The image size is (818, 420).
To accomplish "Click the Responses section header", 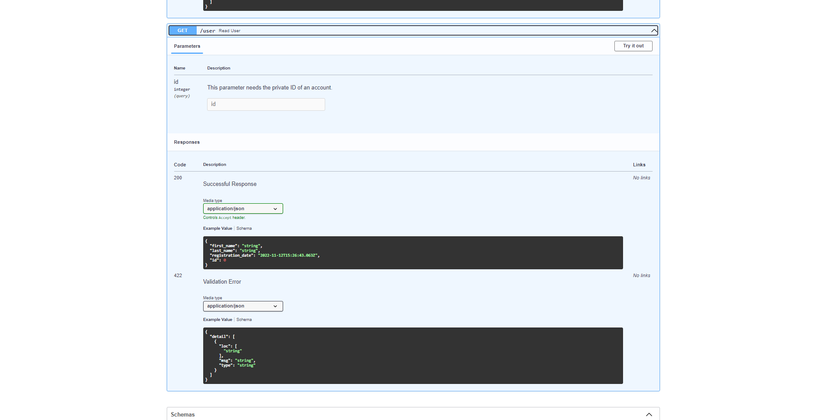I will (x=187, y=142).
